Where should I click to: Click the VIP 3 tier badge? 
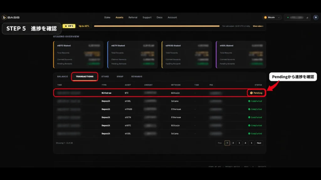[69, 26]
